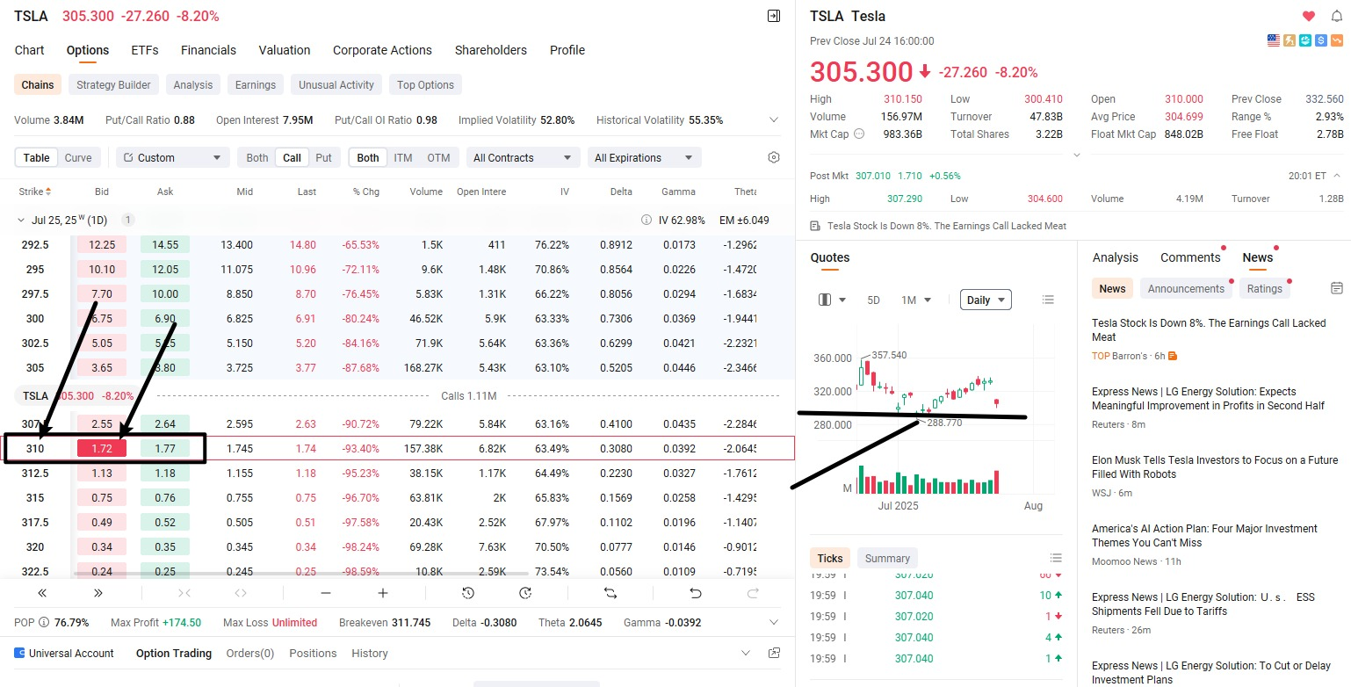Collapse the Jul 25, 25 expiration group

tap(21, 220)
